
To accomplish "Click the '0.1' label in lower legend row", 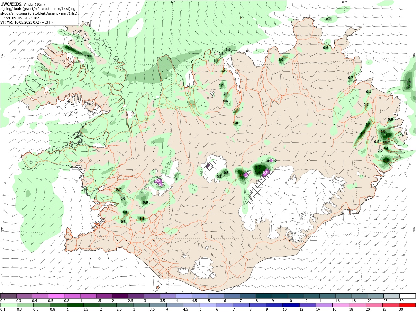I will point(3,310).
